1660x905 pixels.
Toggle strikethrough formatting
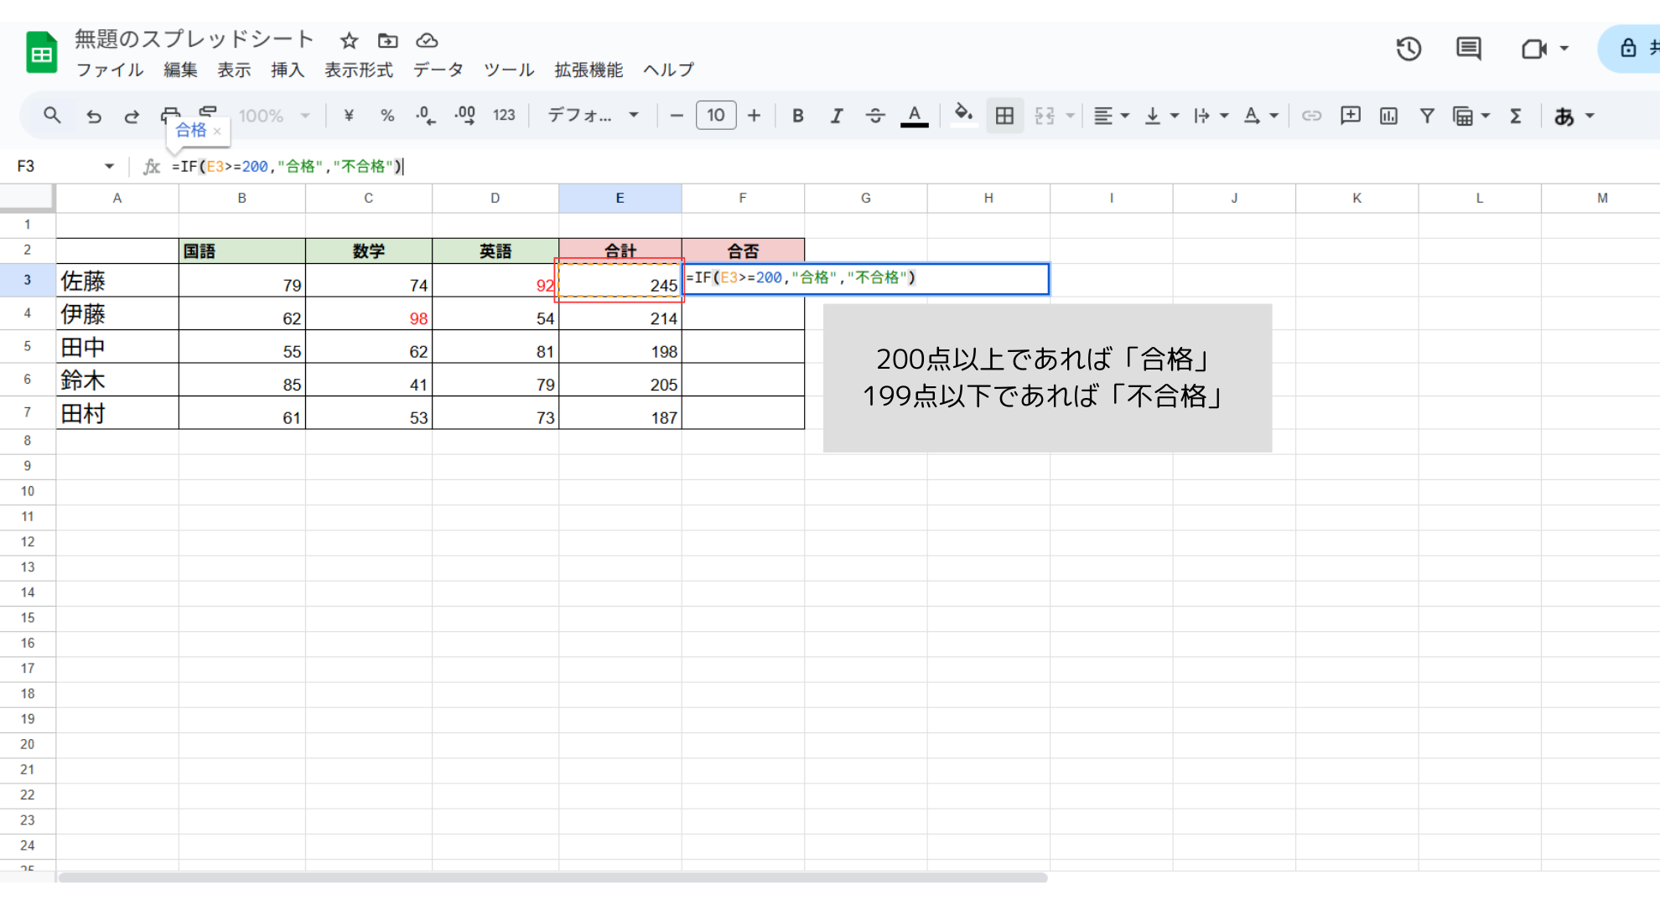[x=875, y=116]
